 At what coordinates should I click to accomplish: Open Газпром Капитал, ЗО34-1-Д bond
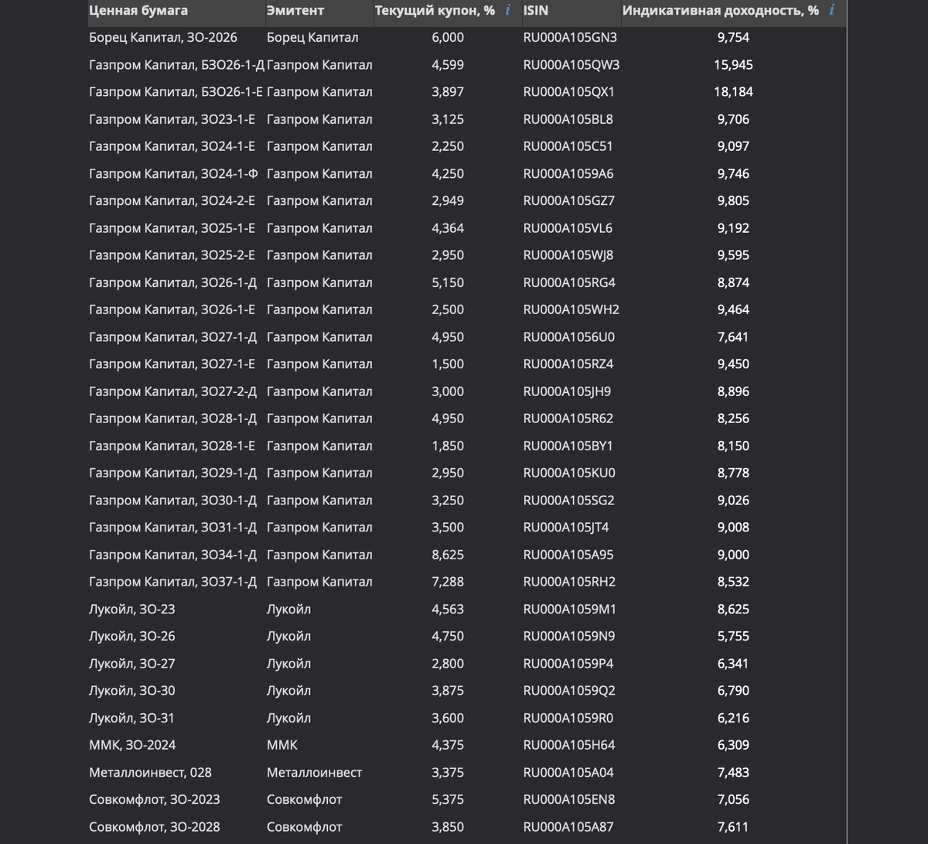point(173,555)
